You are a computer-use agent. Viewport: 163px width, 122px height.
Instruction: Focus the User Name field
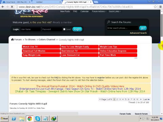click(x=31, y=29)
